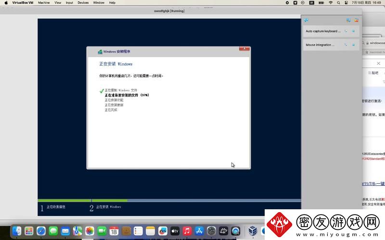Screen dimensions: 385x240
Task: Open the Apple menu
Action: 6,3
